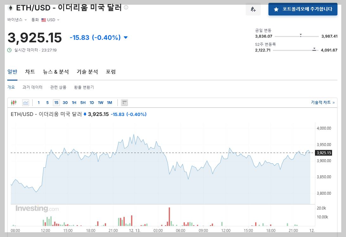
Task: Go to the 포럼 tab
Action: [x=111, y=72]
